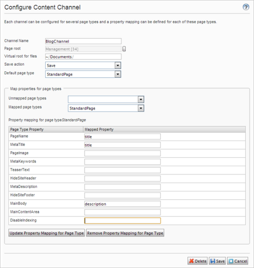Click the PageImage mapped property field
The width and height of the screenshot is (254, 268).
click(122, 153)
